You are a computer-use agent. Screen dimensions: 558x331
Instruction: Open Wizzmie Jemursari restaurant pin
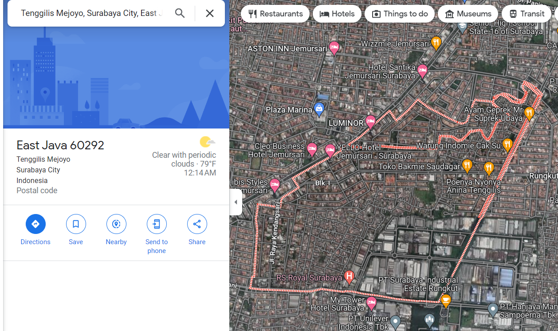pyautogui.click(x=436, y=43)
